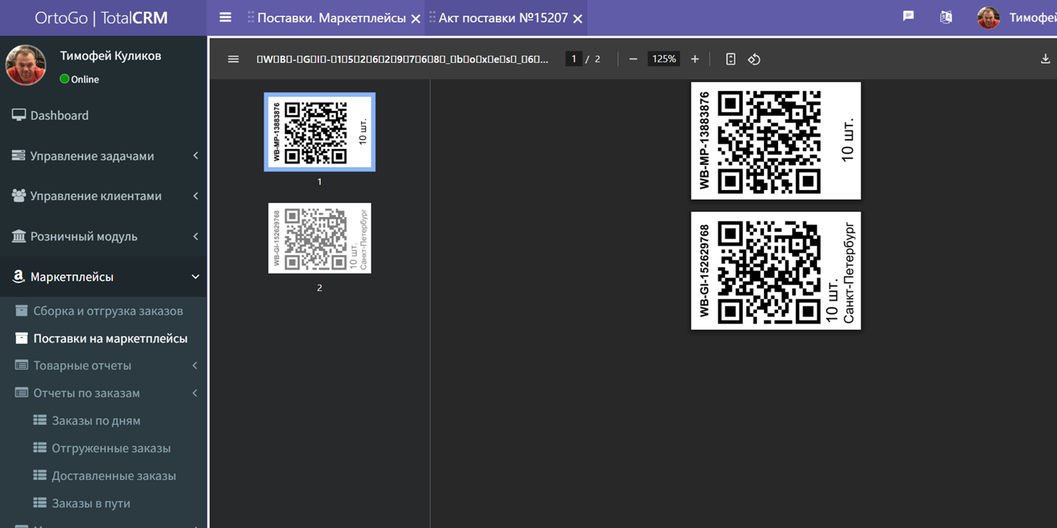Expand Розничный модуль chevron

(x=196, y=236)
